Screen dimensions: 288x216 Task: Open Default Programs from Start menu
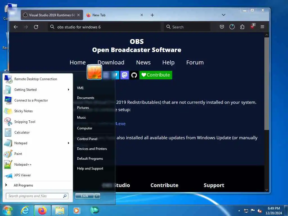click(x=90, y=159)
